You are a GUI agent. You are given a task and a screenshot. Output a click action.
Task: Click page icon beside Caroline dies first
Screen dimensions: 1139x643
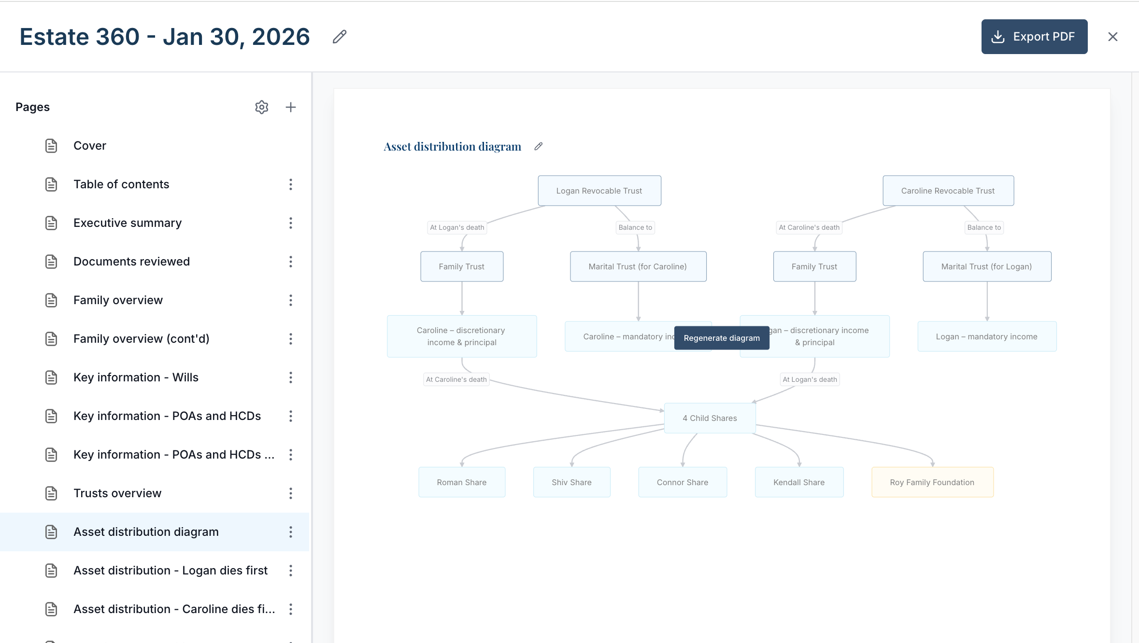(x=51, y=609)
